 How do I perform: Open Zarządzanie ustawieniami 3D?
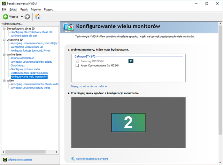[27, 47]
